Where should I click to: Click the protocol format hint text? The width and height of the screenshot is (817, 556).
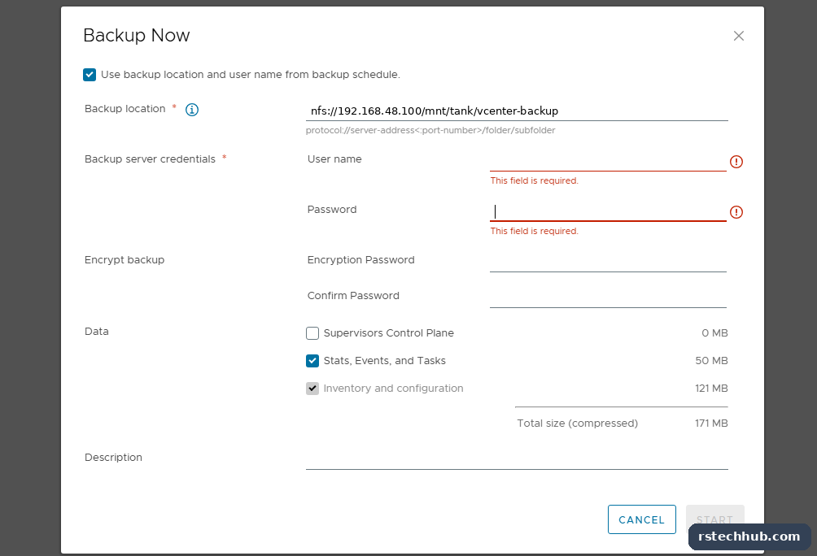(x=430, y=131)
